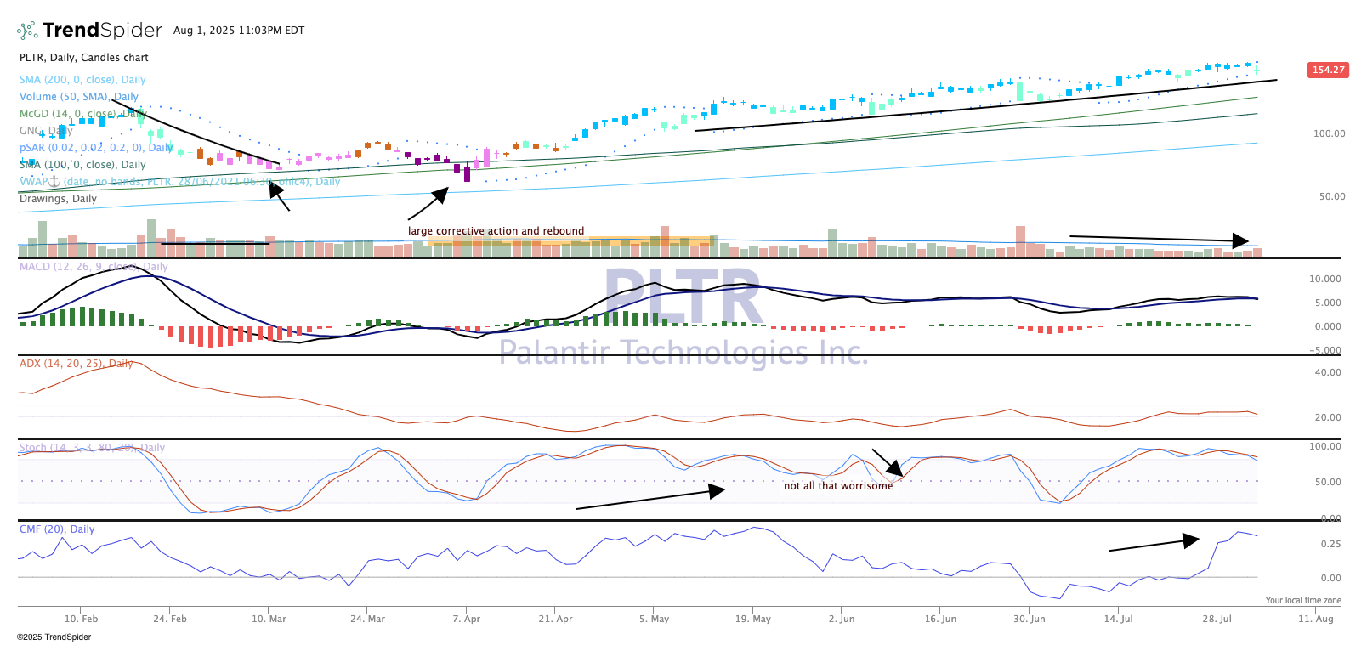The height and width of the screenshot is (645, 1367).
Task: Click the VWAP anchor icon
Action: pos(53,181)
